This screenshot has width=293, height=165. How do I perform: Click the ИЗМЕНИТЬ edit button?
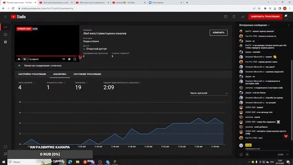click(218, 33)
